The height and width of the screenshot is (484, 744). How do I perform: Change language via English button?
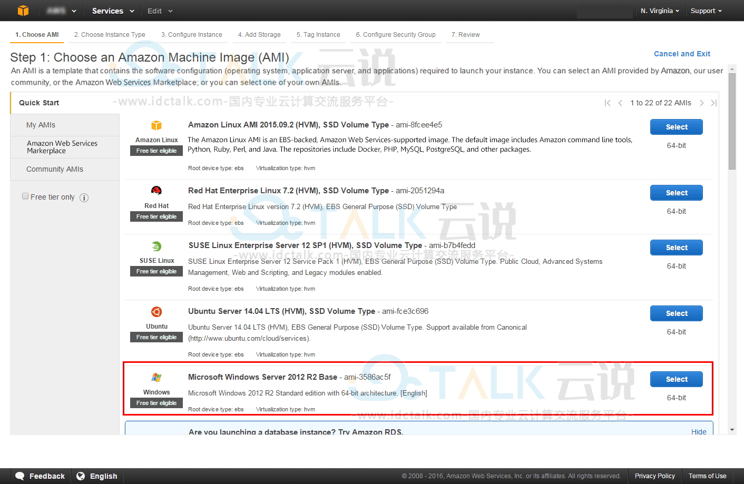pyautogui.click(x=97, y=476)
